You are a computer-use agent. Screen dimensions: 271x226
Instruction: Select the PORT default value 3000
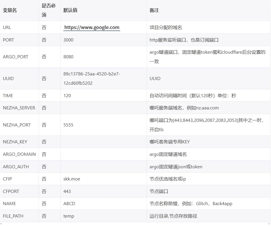pyautogui.click(x=68, y=40)
